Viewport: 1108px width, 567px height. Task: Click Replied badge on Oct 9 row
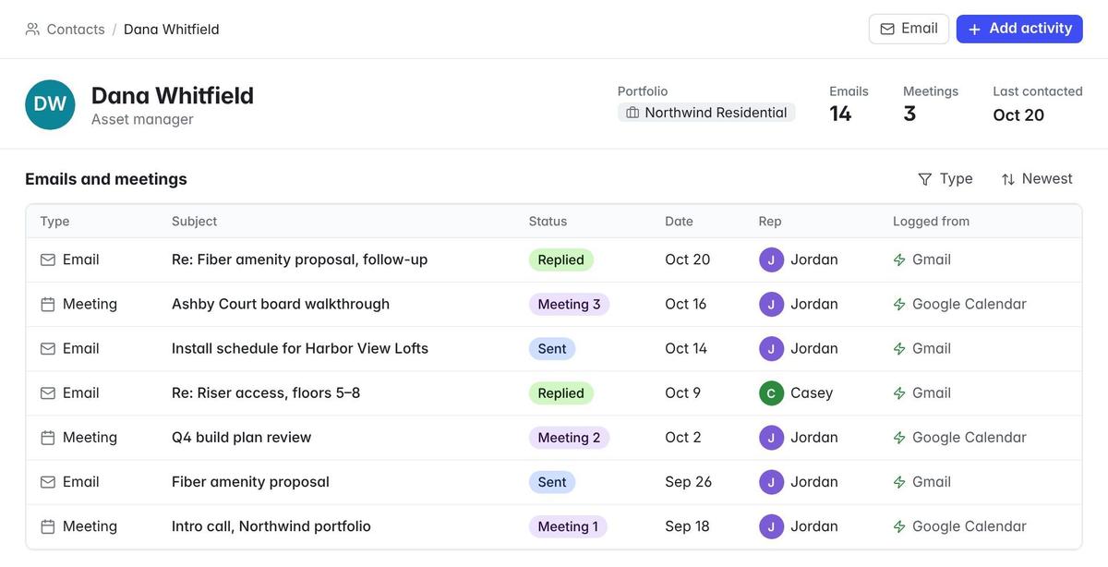(x=561, y=392)
